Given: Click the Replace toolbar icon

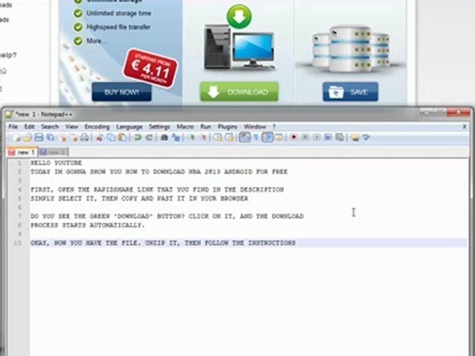Looking at the screenshot, I should pos(176,138).
